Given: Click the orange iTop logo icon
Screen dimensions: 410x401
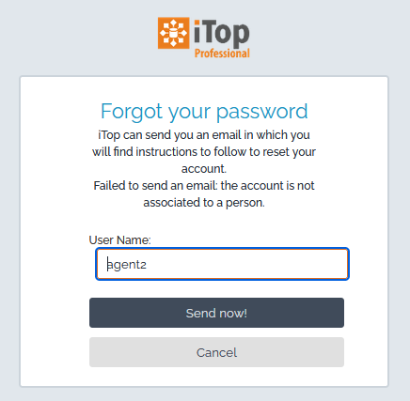Looking at the screenshot, I should pyautogui.click(x=173, y=33).
